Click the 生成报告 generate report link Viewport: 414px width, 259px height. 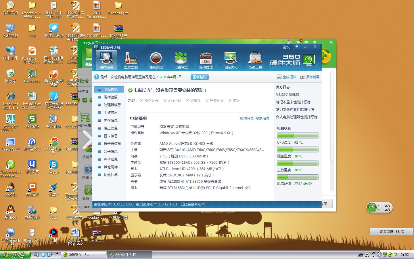tap(290, 77)
